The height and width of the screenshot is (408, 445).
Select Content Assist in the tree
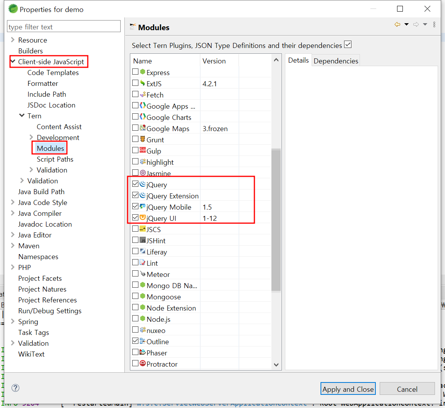59,126
